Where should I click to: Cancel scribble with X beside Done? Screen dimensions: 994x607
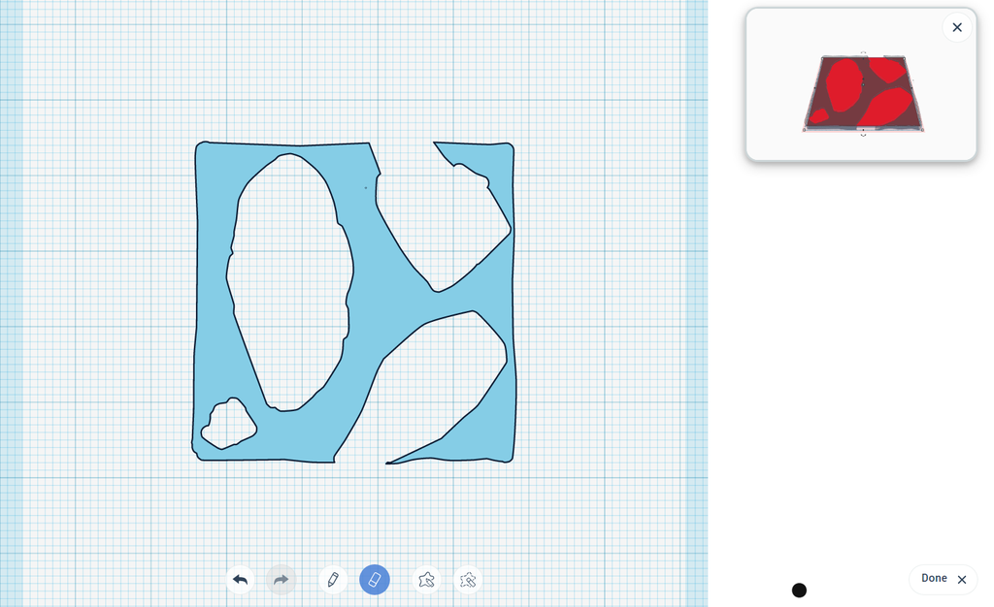point(962,580)
